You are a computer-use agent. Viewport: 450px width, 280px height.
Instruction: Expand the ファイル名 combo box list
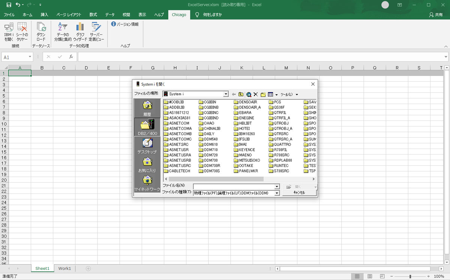click(x=277, y=186)
